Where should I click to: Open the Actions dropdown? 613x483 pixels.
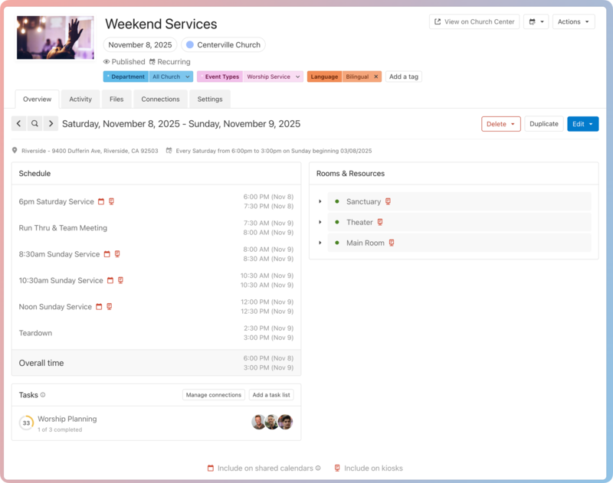click(x=574, y=21)
